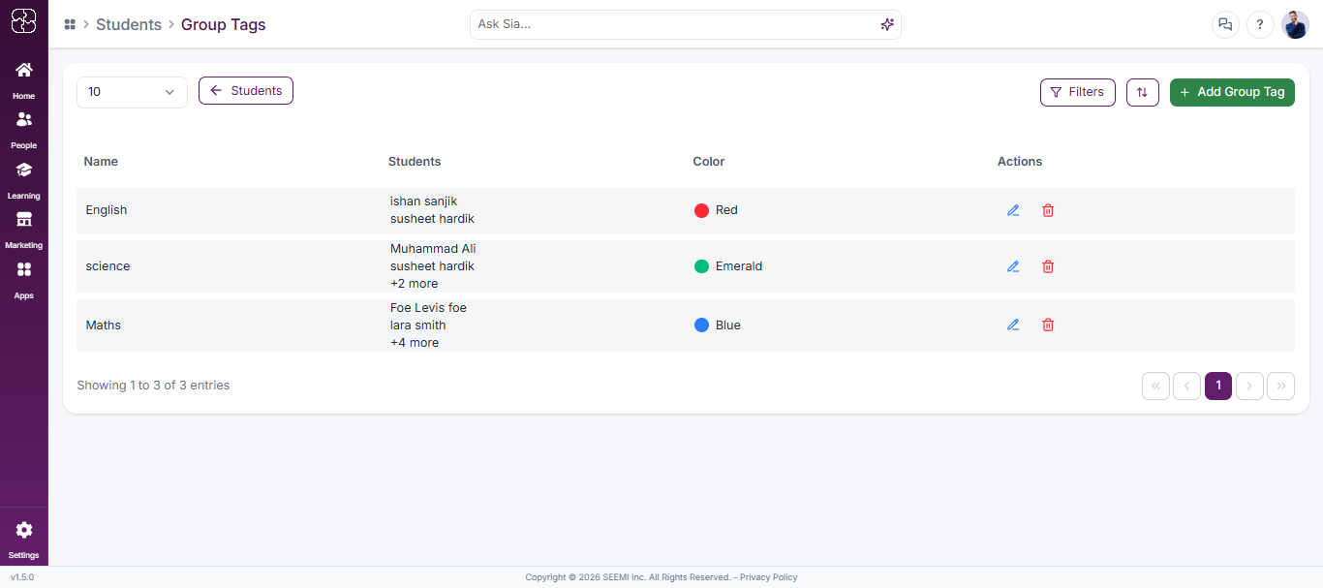Select the science name cell
1323x588 pixels.
(x=108, y=266)
